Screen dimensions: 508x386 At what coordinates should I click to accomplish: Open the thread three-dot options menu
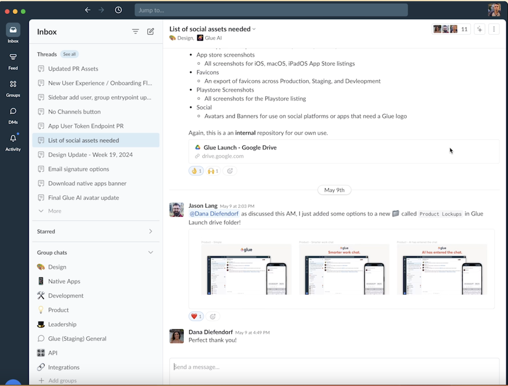click(494, 29)
